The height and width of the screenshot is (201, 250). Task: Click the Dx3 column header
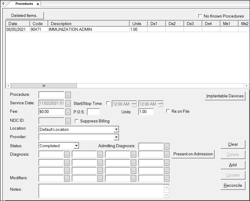[x=193, y=24]
